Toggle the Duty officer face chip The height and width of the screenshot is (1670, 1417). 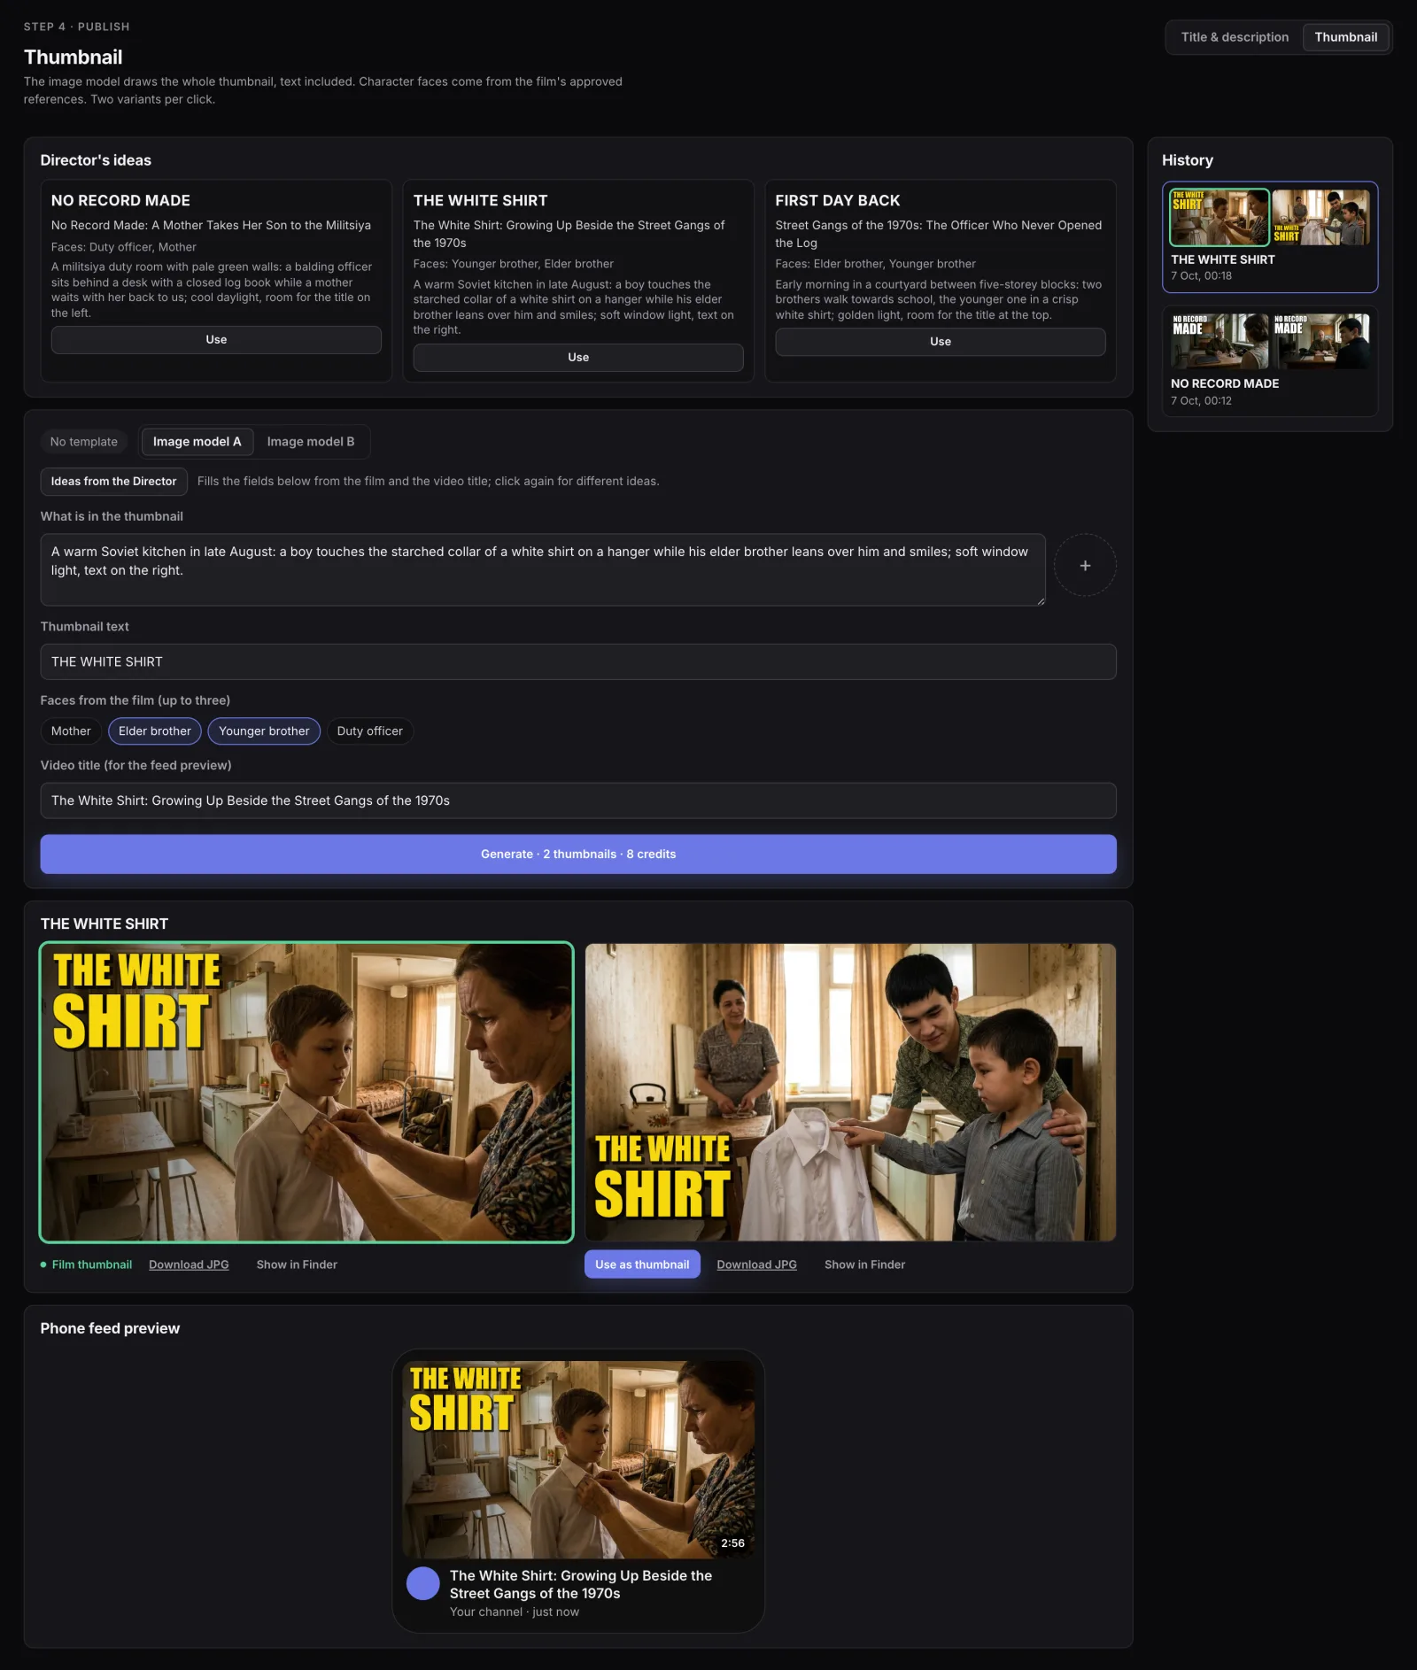(369, 731)
